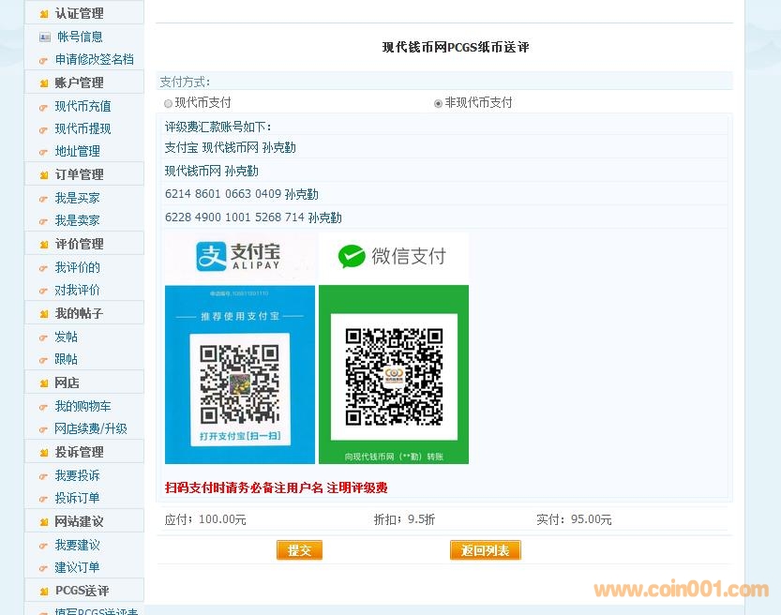
Task: Select the 现代币支付 radio button
Action: click(x=169, y=103)
